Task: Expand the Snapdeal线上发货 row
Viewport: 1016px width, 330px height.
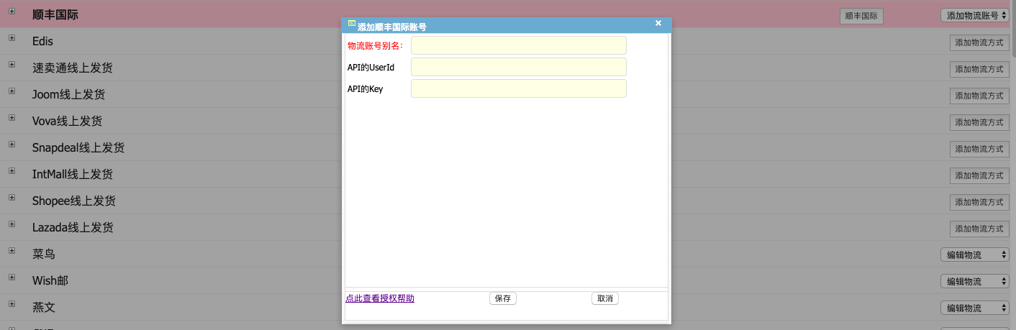Action: pyautogui.click(x=12, y=145)
